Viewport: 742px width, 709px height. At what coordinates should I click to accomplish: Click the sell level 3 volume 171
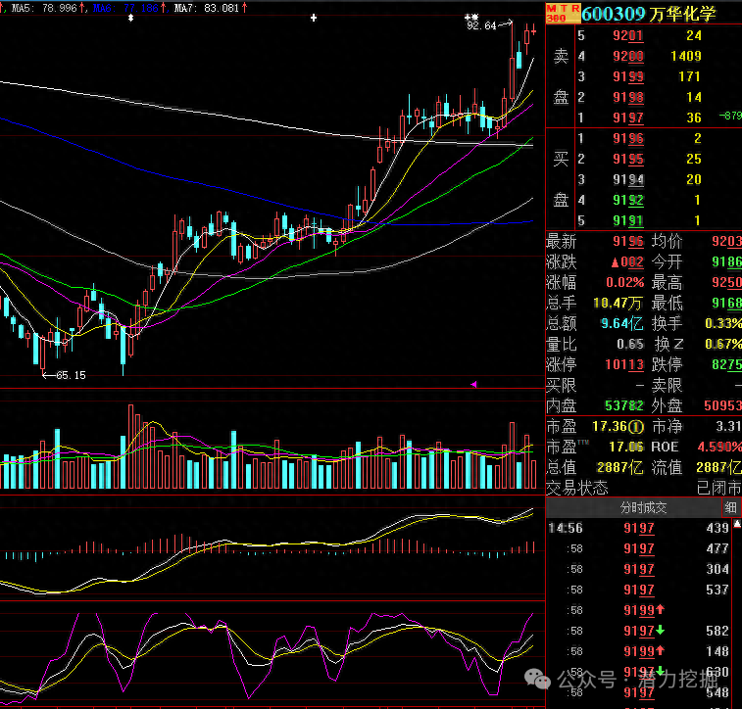point(688,76)
